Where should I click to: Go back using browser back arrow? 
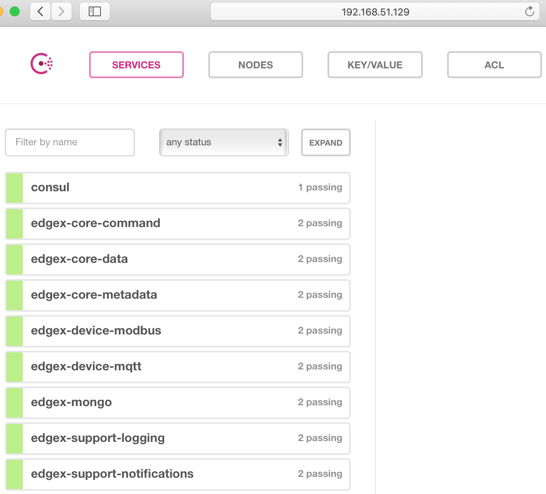[x=40, y=11]
